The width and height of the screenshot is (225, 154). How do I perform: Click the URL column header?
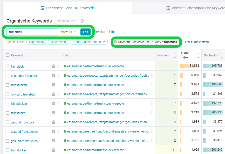click(x=66, y=55)
